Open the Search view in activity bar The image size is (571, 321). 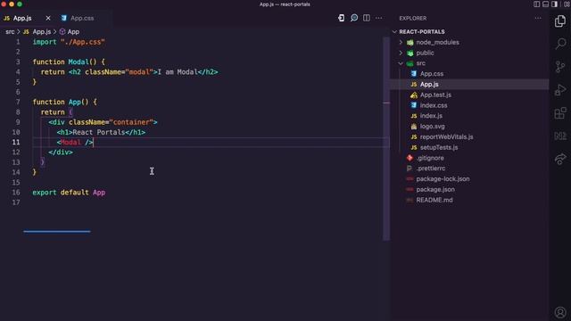click(x=560, y=44)
